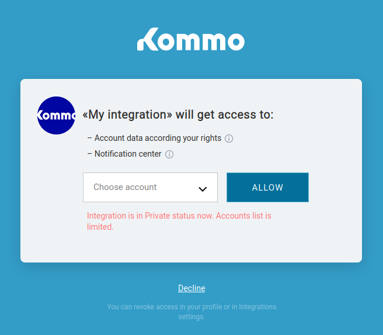Click the round blue My integration avatar

(x=56, y=115)
